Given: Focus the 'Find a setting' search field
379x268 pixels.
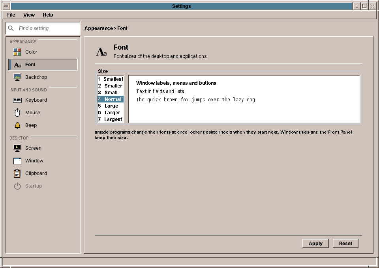Looking at the screenshot, I should pyautogui.click(x=43, y=28).
